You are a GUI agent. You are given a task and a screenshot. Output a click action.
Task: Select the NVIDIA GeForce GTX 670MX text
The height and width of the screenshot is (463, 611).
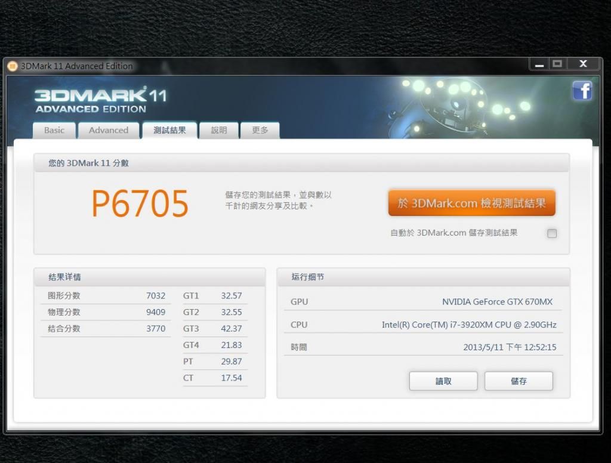(x=497, y=302)
